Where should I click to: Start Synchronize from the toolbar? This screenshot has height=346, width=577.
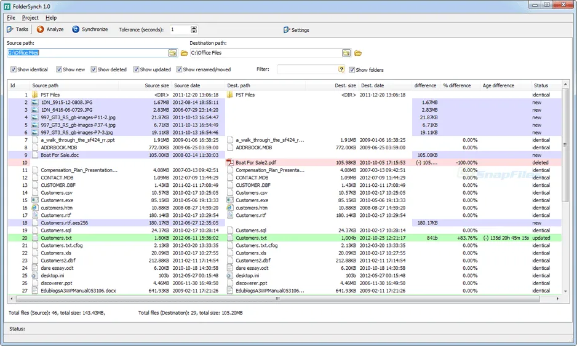[x=90, y=29]
